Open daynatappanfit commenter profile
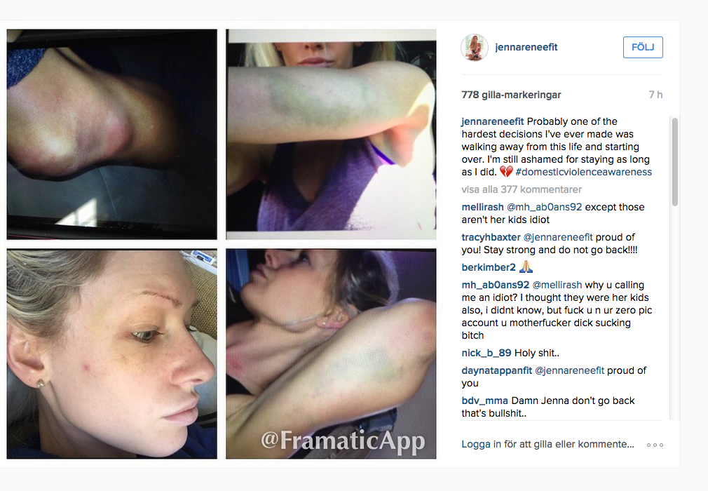 pyautogui.click(x=496, y=370)
